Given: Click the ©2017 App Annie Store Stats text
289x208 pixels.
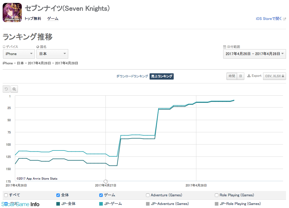Looking at the screenshot, I should click(x=37, y=178).
